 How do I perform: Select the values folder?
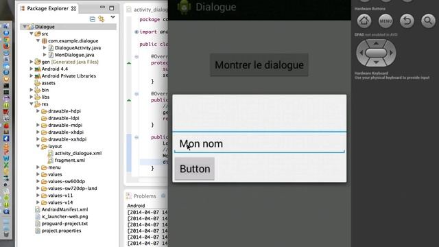tap(52, 174)
